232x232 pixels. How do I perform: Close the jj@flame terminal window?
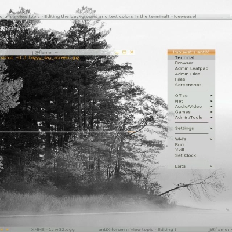point(132,52)
